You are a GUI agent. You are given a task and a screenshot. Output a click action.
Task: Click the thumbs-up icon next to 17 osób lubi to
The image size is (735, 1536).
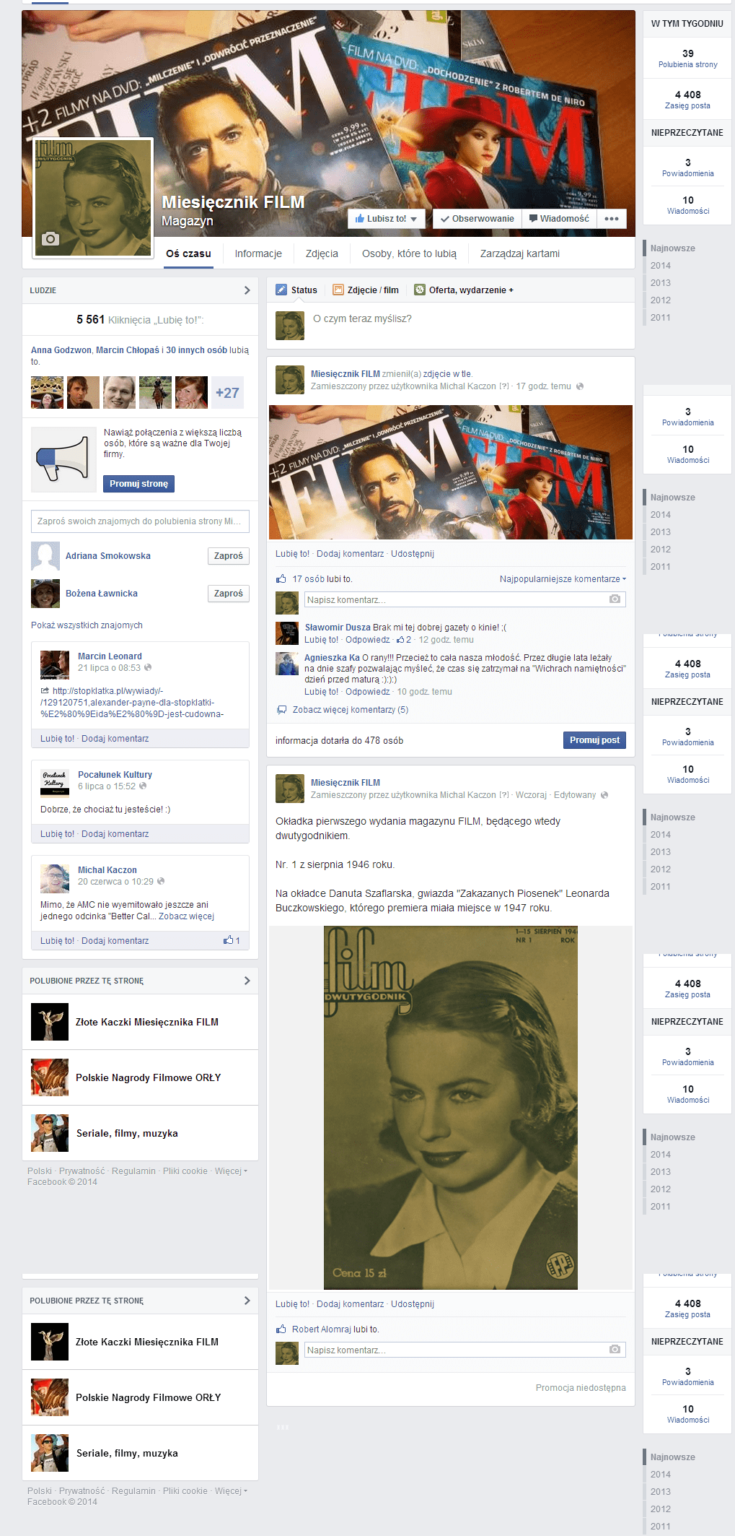tap(281, 579)
